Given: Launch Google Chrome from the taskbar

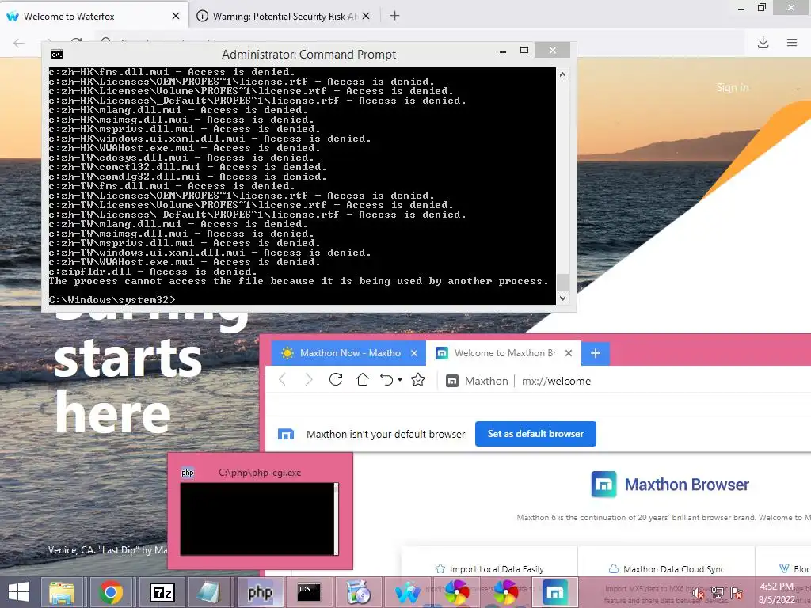Looking at the screenshot, I should click(111, 592).
